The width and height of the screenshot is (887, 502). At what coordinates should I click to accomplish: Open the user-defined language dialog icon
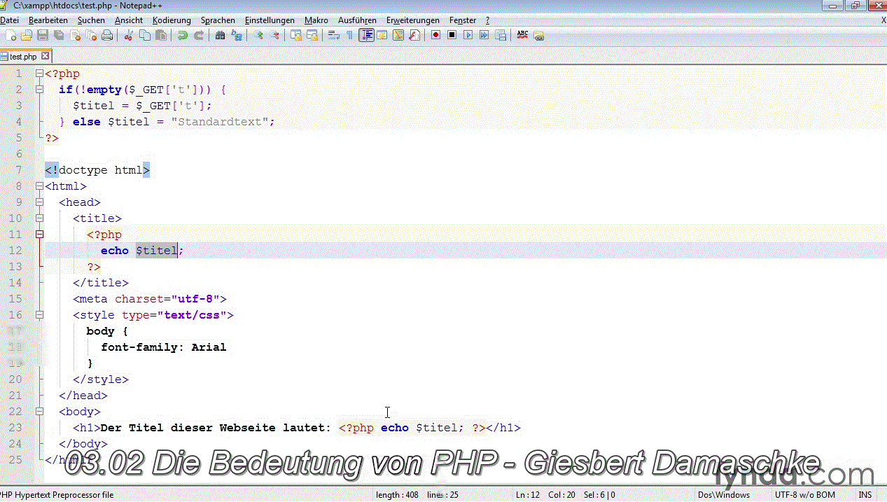tap(382, 35)
